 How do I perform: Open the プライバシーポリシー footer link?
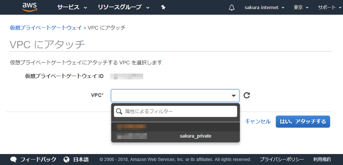pos(282,160)
